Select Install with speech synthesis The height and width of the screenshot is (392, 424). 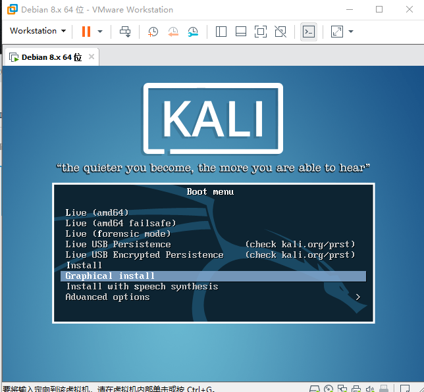pyautogui.click(x=142, y=286)
